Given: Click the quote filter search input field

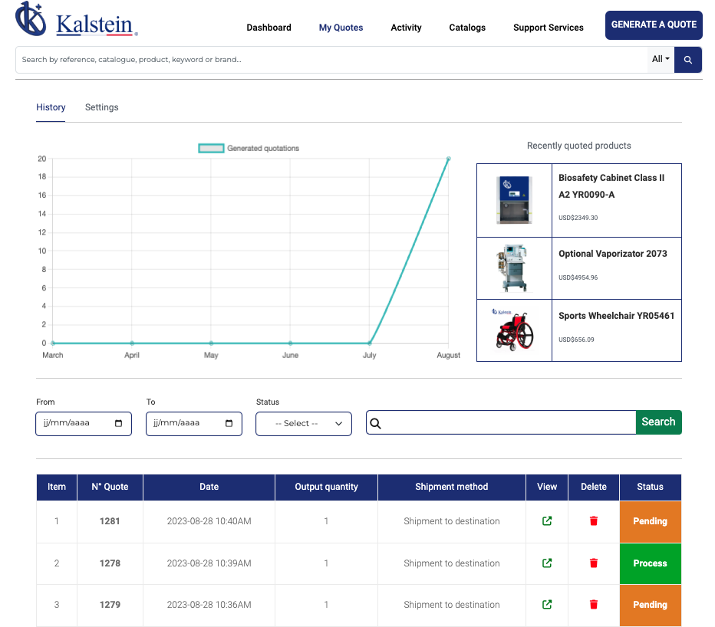Looking at the screenshot, I should 506,423.
